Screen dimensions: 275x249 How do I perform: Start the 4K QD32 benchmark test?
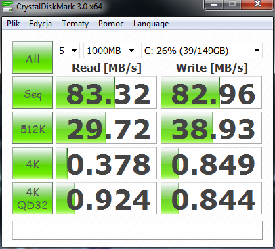click(x=33, y=198)
